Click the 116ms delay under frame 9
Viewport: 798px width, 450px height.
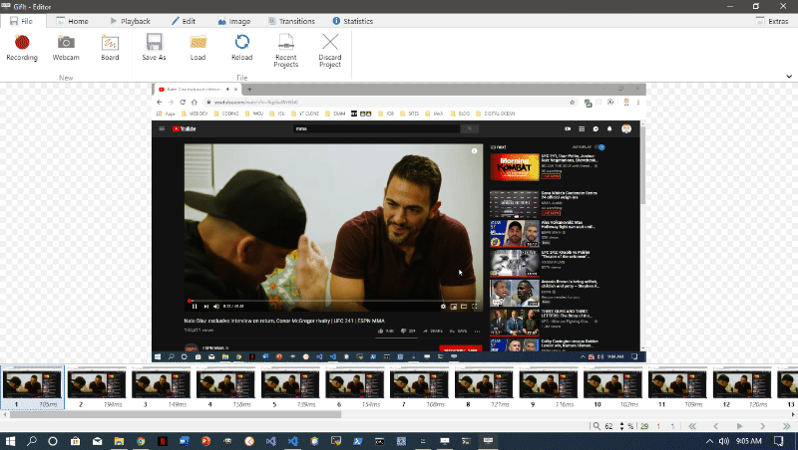point(565,404)
